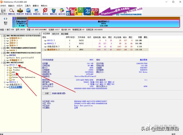Select ESP(0) in the disk tree
This screenshot has height=135, width=183.
tap(13, 55)
